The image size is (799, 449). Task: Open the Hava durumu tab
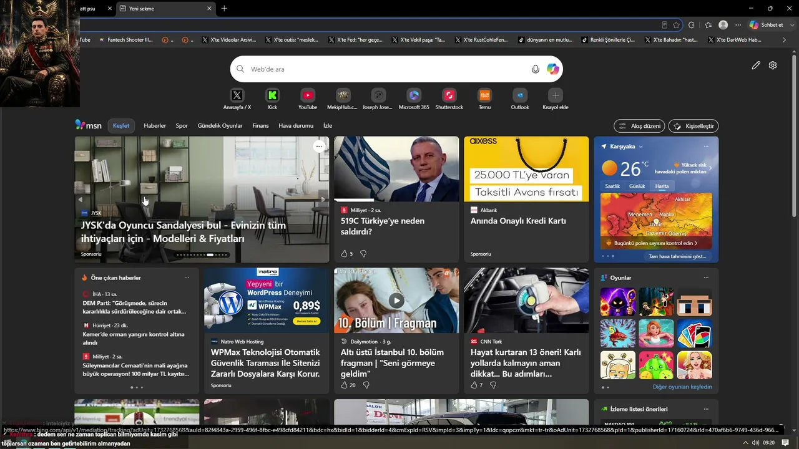[296, 126]
